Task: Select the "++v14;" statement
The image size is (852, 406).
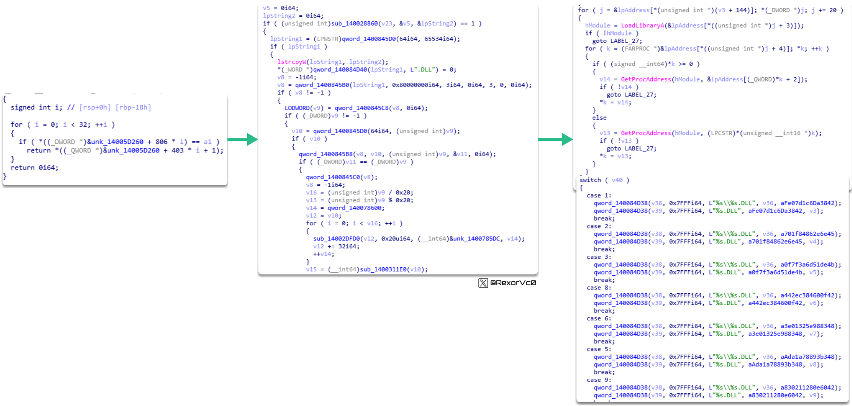Action: pyautogui.click(x=324, y=254)
